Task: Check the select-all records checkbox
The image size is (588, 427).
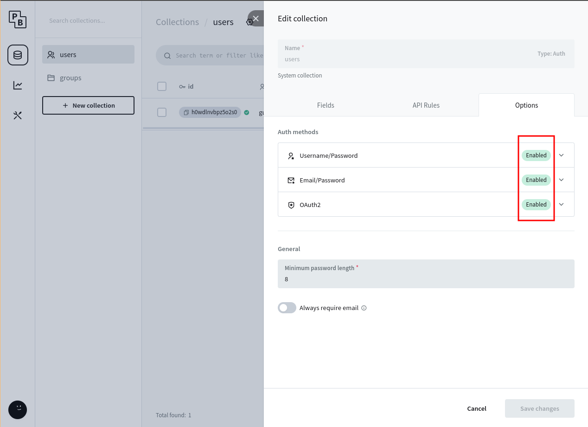Action: [x=162, y=86]
